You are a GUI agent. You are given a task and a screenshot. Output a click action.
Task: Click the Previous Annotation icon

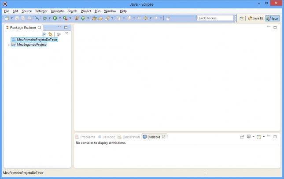pos(129,18)
